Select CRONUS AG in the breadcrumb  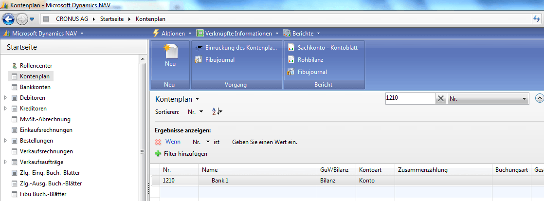(72, 19)
